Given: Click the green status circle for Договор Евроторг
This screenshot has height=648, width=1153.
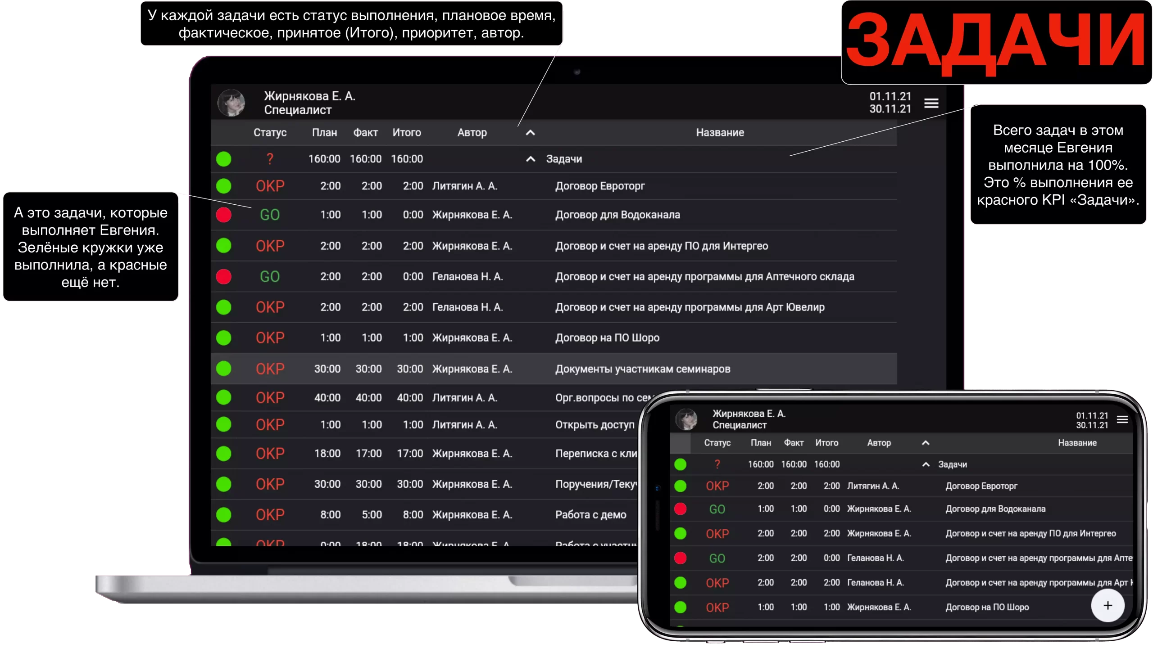Looking at the screenshot, I should [x=224, y=186].
